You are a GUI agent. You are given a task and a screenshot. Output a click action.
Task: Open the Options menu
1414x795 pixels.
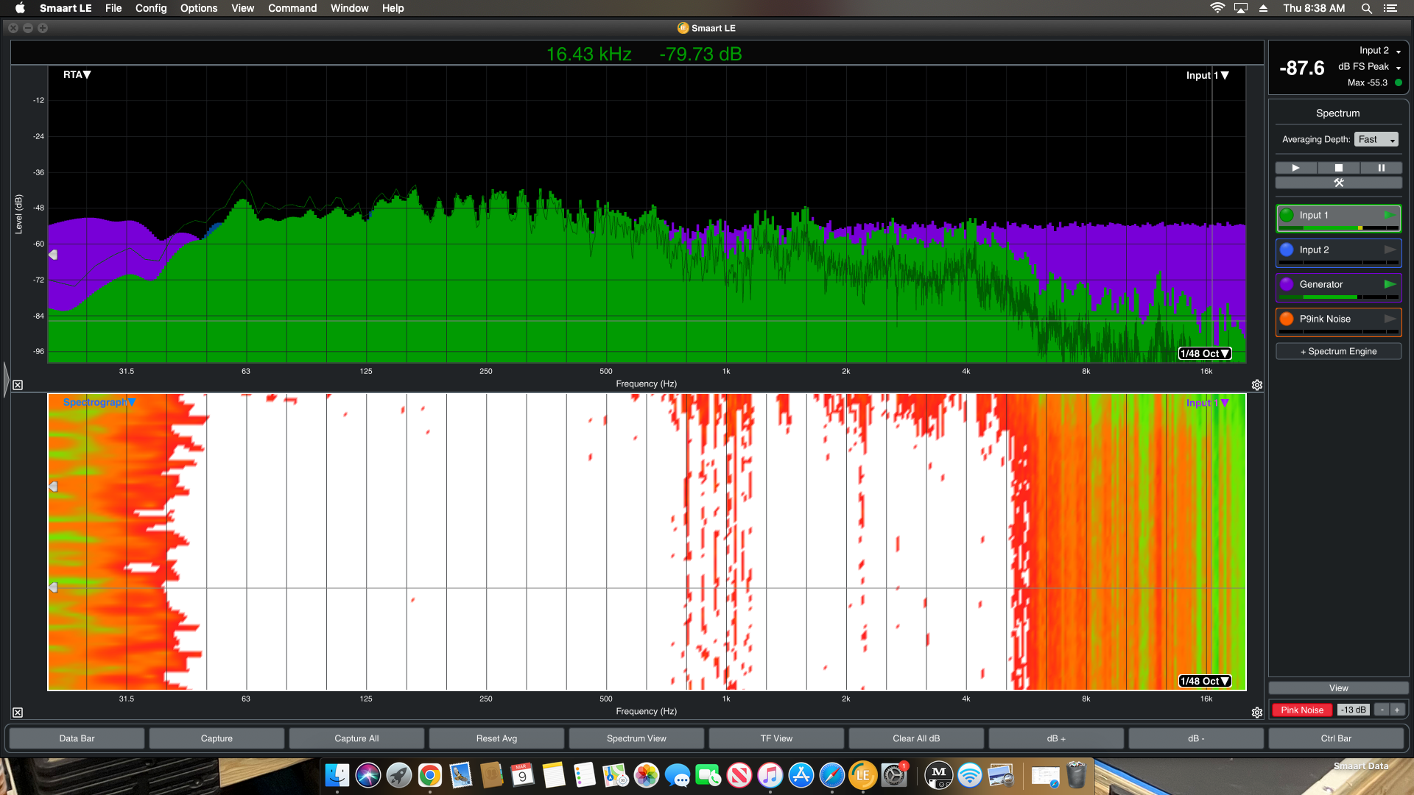pos(199,8)
